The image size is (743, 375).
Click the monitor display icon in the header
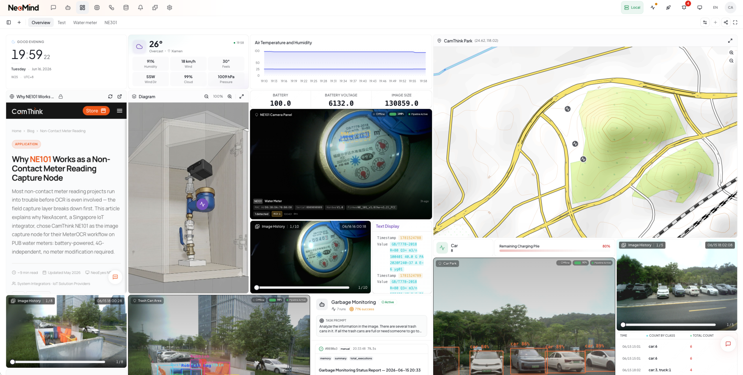[x=700, y=8]
